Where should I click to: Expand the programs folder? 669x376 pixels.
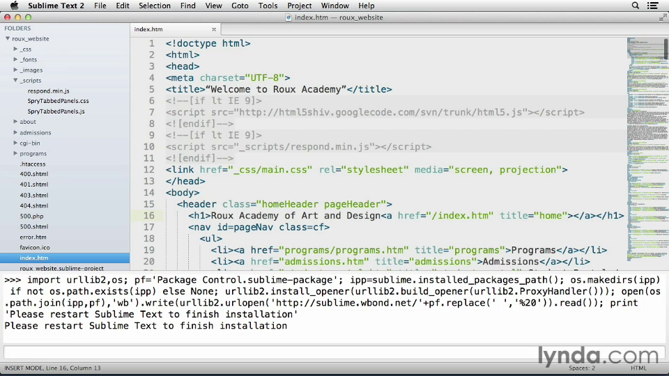15,153
